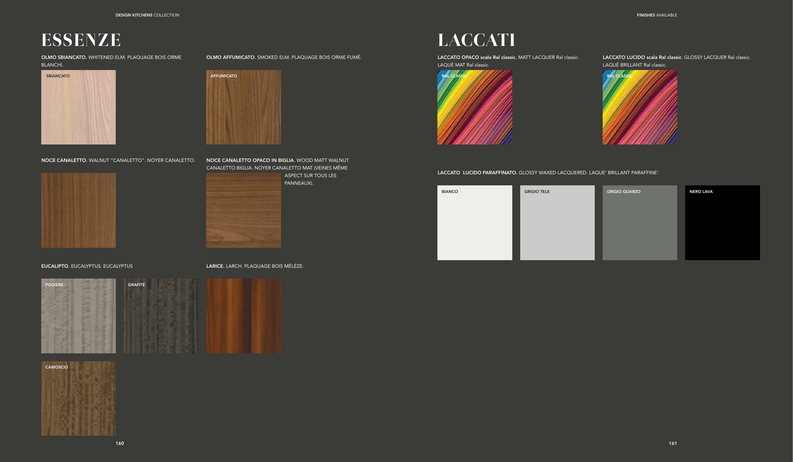
Task: Click the Sbiancato whitened elm swatch
Action: 78,107
